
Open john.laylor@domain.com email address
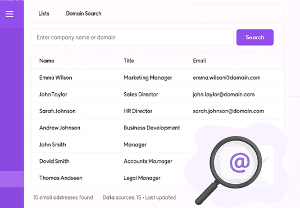224,94
